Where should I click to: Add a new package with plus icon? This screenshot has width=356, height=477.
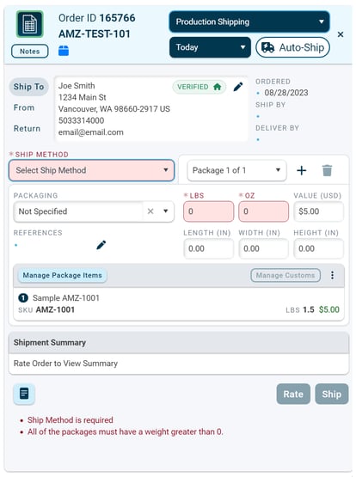(x=302, y=170)
